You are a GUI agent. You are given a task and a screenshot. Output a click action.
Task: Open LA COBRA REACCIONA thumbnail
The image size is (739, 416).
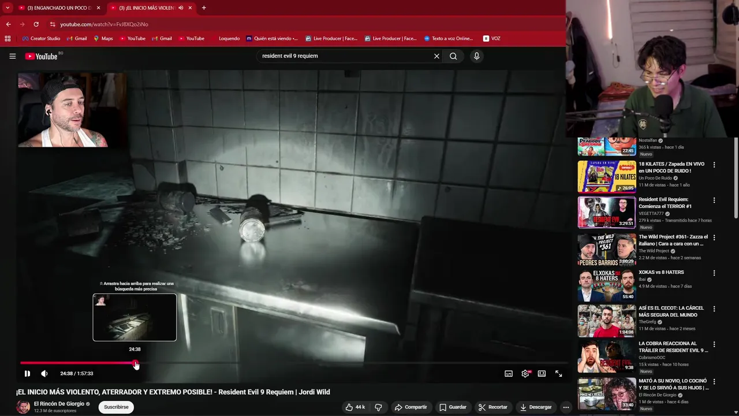tap(607, 356)
